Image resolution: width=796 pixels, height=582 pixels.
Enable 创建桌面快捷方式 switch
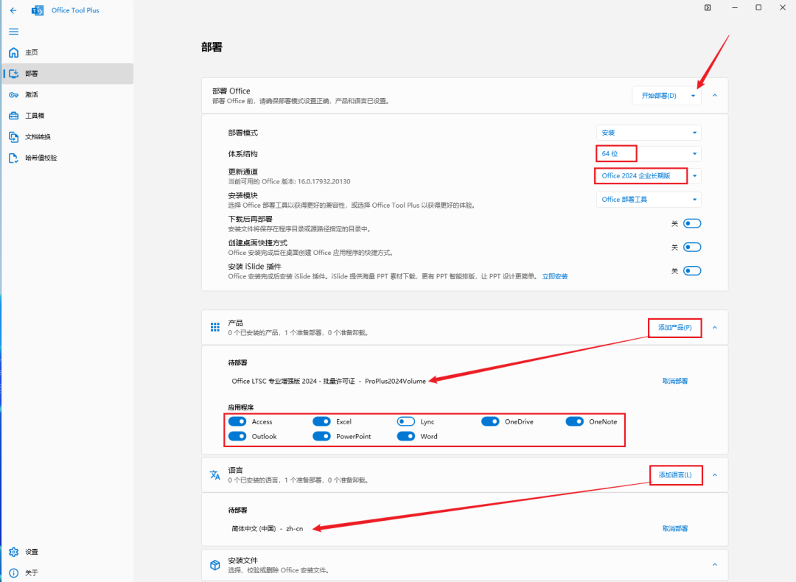point(692,248)
